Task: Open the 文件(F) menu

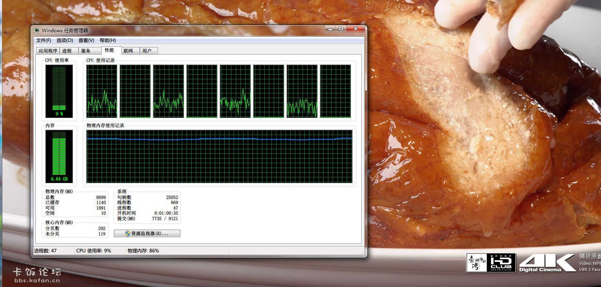Action: [44, 40]
